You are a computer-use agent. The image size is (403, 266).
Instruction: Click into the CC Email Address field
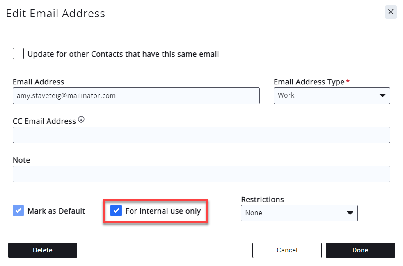click(201, 135)
